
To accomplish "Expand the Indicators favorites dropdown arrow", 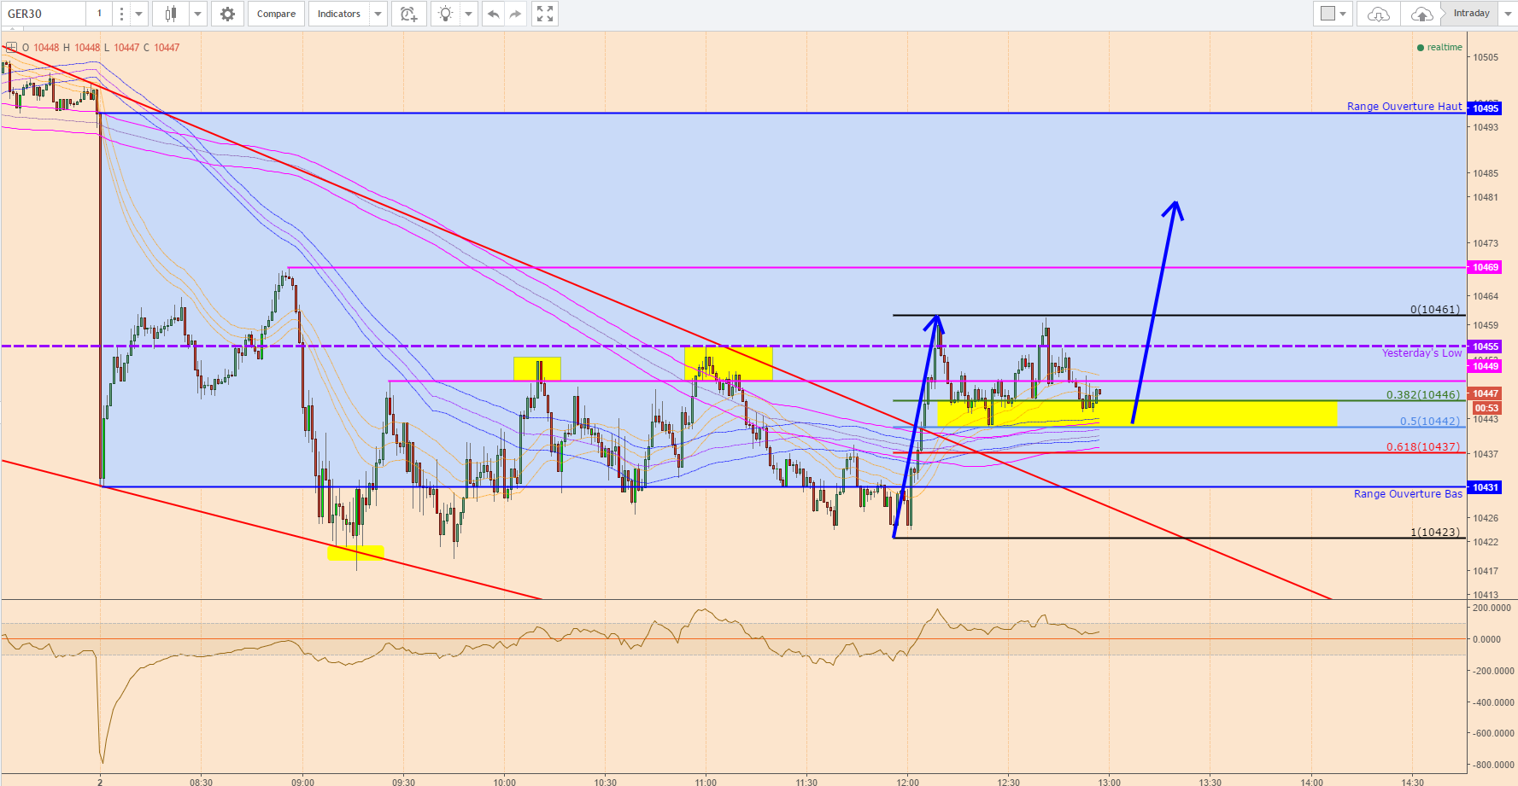I will (x=378, y=14).
